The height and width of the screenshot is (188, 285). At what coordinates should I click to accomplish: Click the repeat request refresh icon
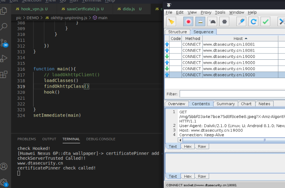253,22
